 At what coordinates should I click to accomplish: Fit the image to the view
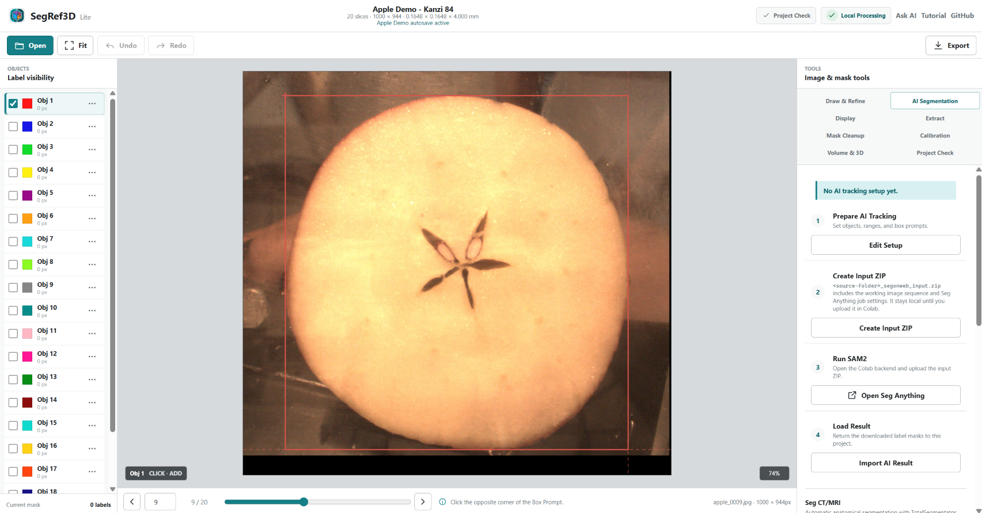pyautogui.click(x=75, y=45)
